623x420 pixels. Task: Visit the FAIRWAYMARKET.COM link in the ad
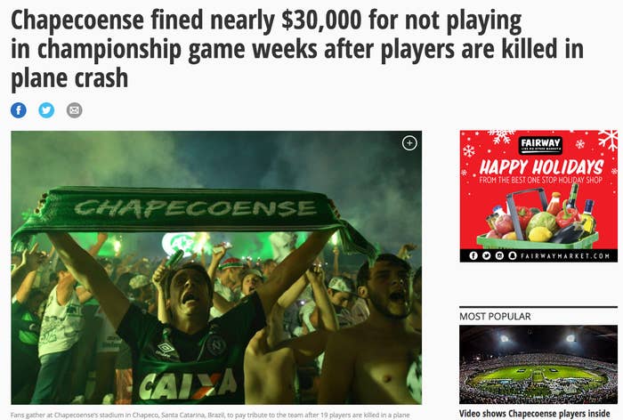point(565,256)
